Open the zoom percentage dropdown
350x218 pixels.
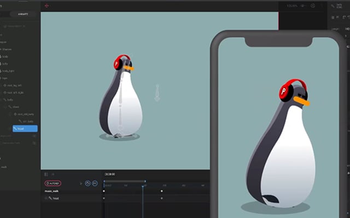pos(293,6)
